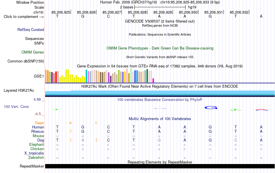Click the gray mismatched A in the Dog row
275x173 pixels.
pyautogui.click(x=83, y=140)
